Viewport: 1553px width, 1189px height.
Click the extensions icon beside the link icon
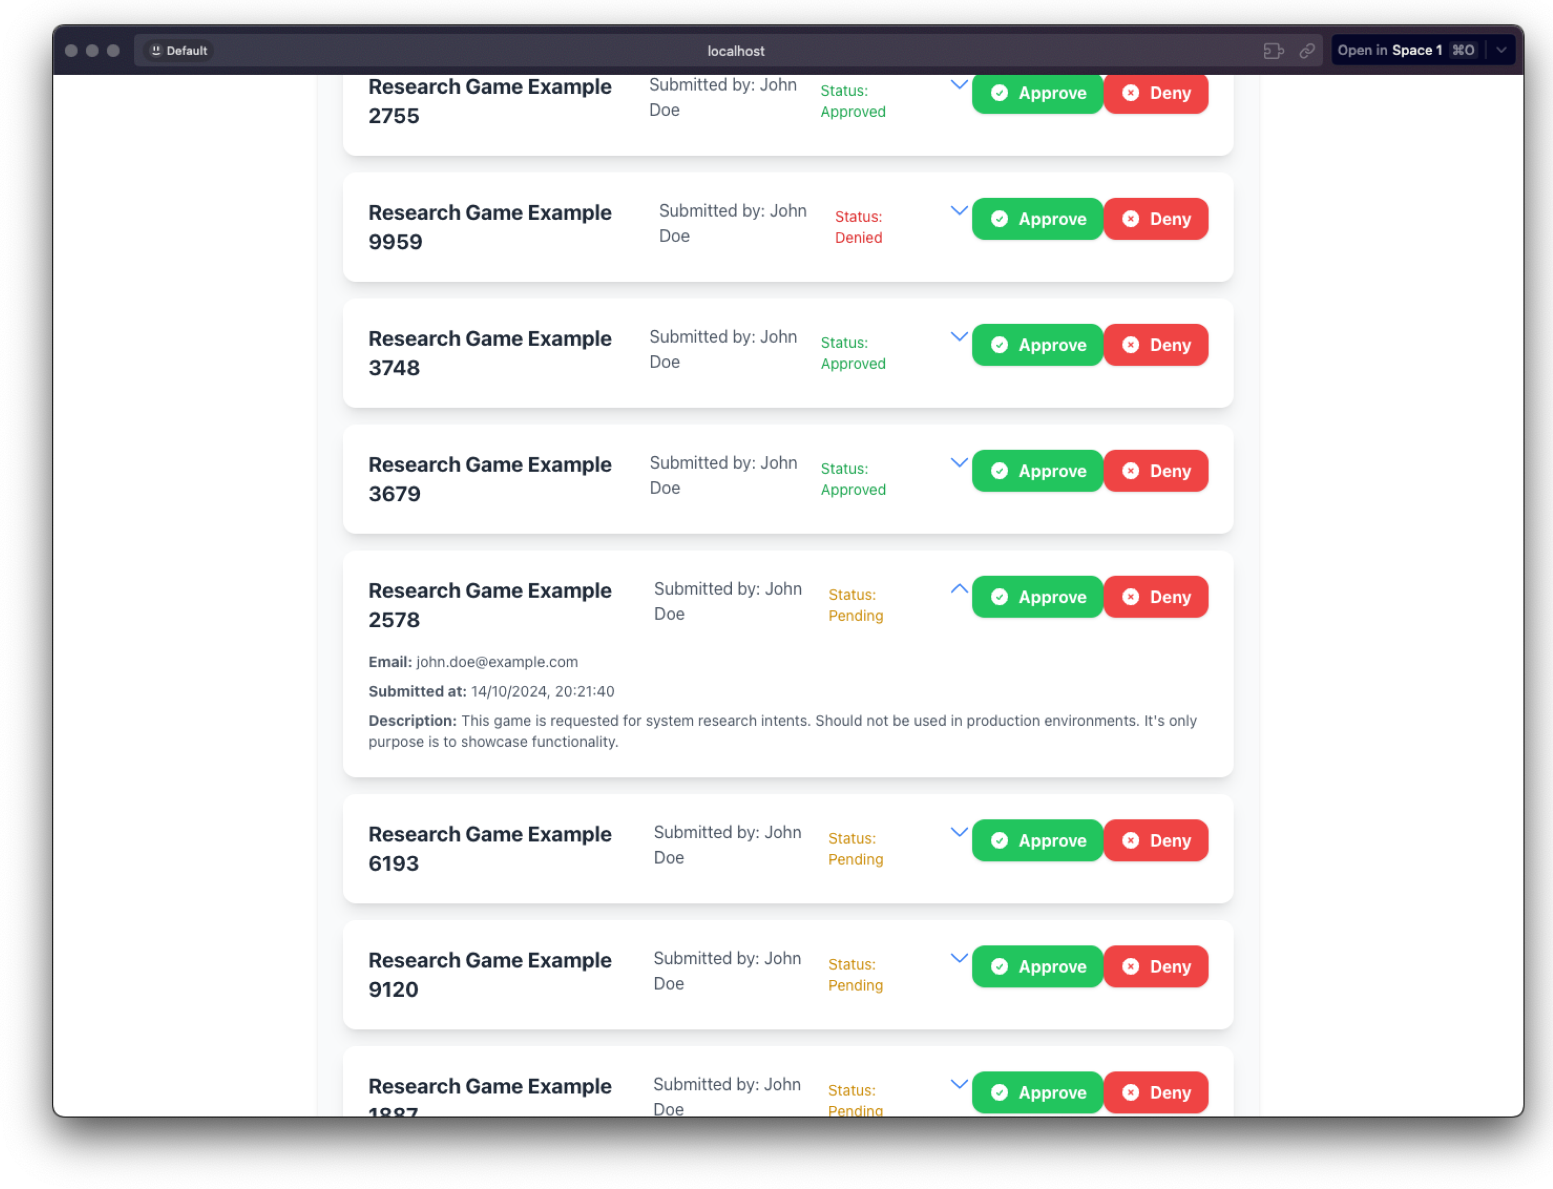point(1273,50)
